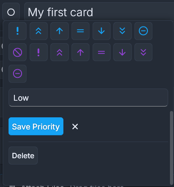Pick the purple double chevron up icon
Viewport: 174px width, 187px height.
(x=59, y=52)
